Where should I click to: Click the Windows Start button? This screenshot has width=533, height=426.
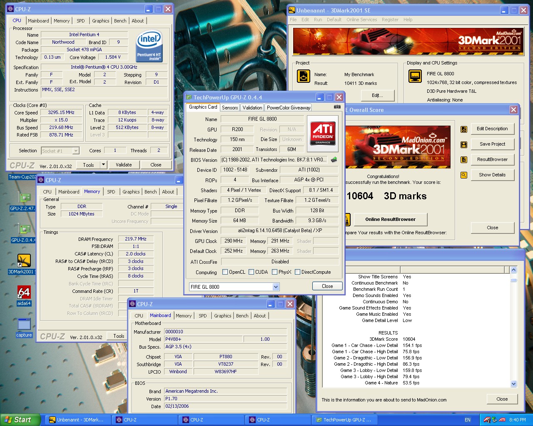(20, 420)
